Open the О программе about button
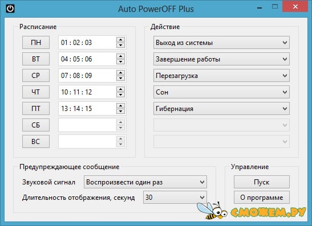Screen dimensions: 312x226 pyautogui.click(x=262, y=198)
